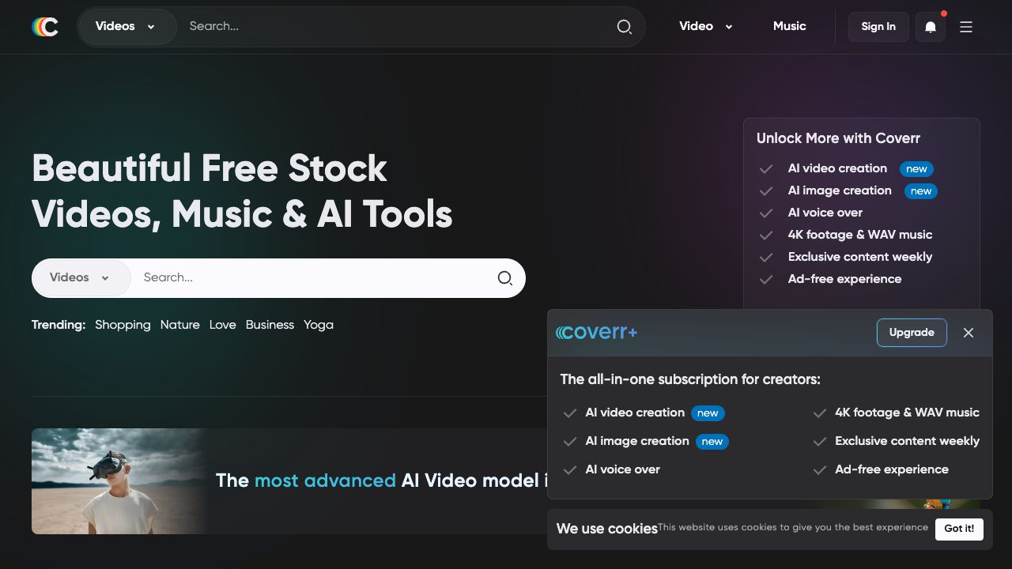This screenshot has width=1012, height=569.
Task: Click the Upgrade button
Action: point(912,333)
